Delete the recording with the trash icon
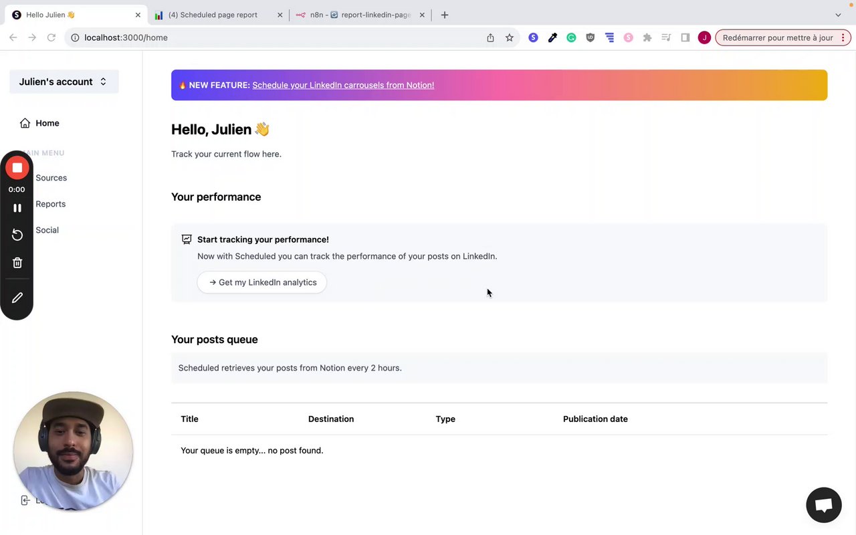The image size is (856, 535). click(x=17, y=263)
